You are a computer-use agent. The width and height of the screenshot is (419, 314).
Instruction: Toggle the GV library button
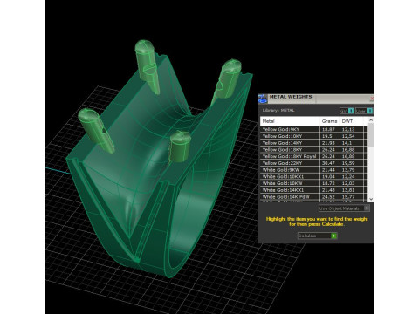point(347,111)
